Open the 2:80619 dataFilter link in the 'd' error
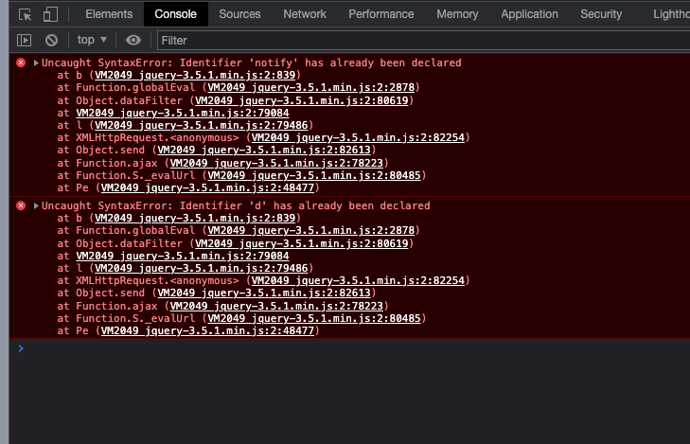Screen dimensions: 690x444 301,244
